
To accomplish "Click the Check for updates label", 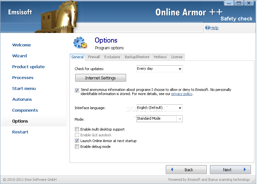I will [89, 69].
